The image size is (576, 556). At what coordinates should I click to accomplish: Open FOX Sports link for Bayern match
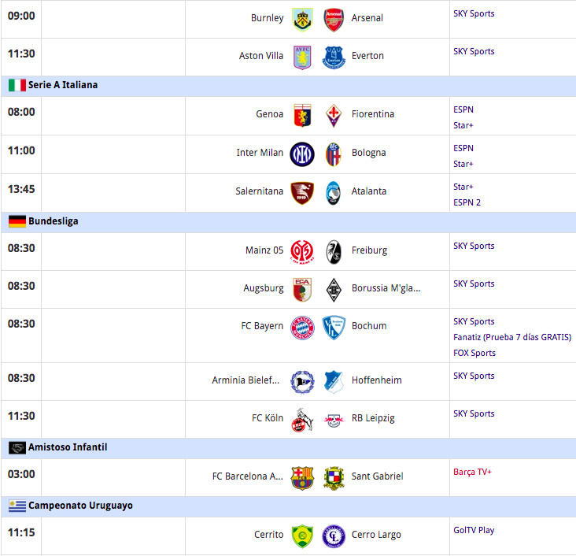(474, 353)
